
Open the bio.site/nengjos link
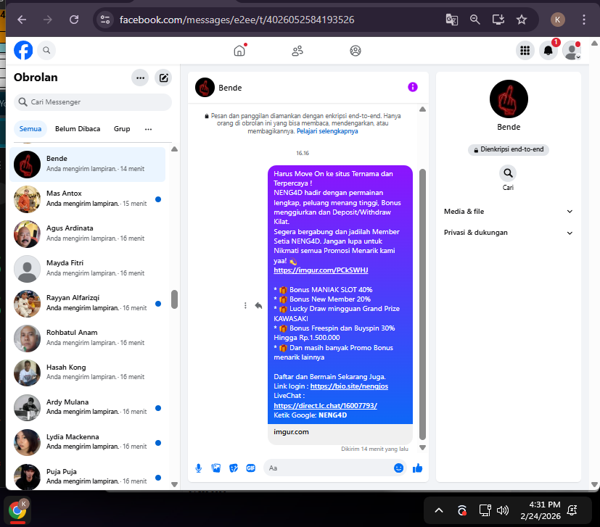[349, 386]
